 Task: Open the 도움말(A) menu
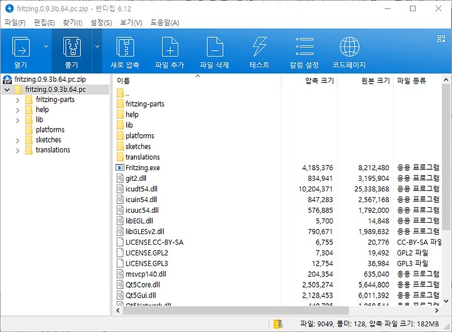(164, 23)
